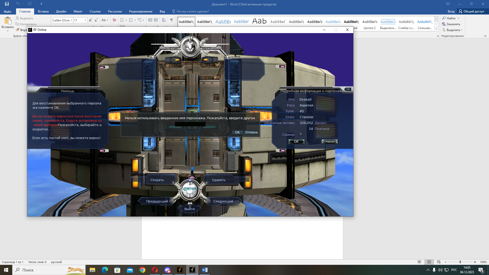Image resolution: width=489 pixels, height=275 pixels.
Task: Switch to the Рецензирование ribbon tab
Action: coord(141,11)
